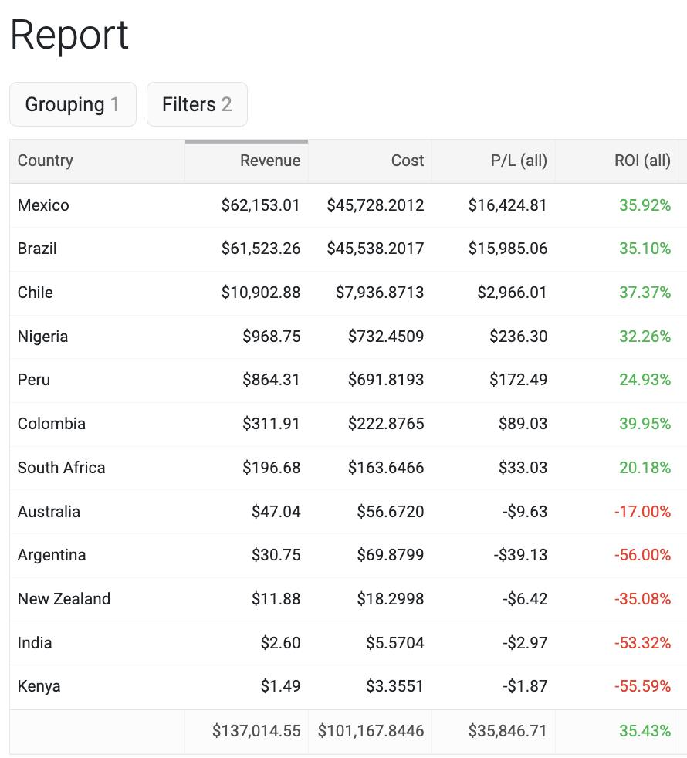This screenshot has width=687, height=758.
Task: Open the Filters button
Action: (197, 104)
